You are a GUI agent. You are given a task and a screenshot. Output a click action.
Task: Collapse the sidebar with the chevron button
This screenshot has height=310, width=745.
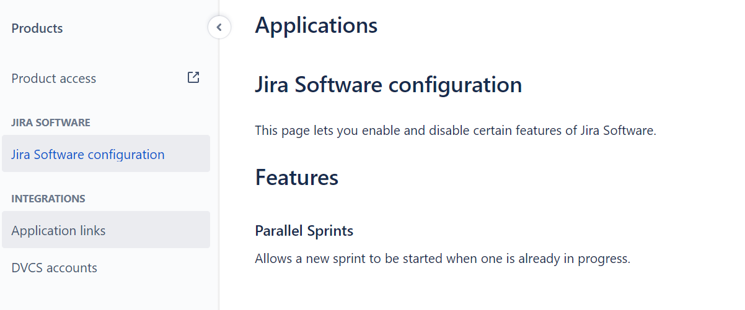[219, 27]
